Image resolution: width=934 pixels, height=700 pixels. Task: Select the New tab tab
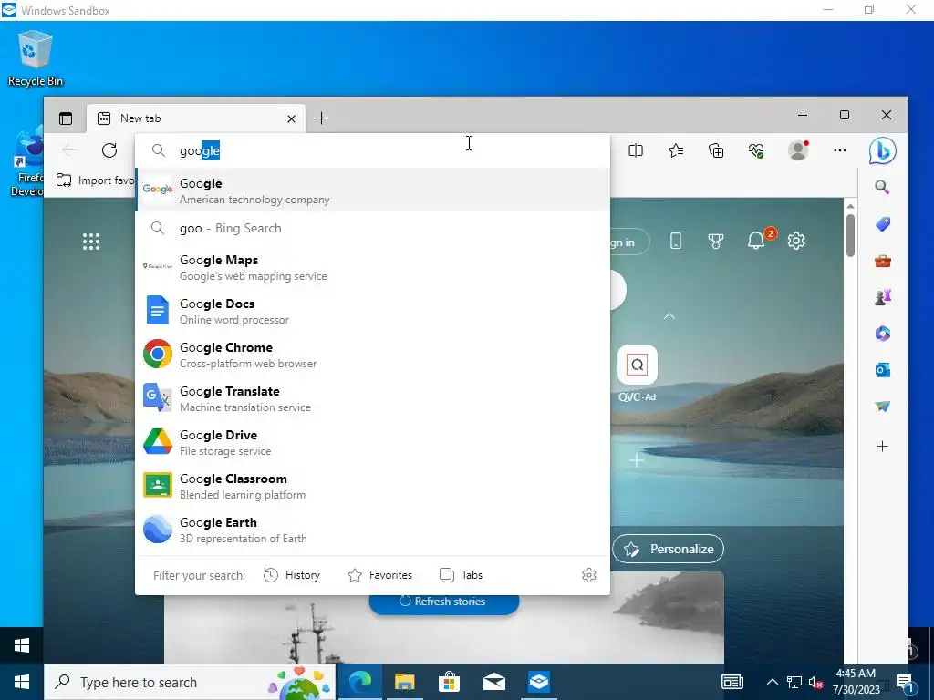pyautogui.click(x=195, y=118)
